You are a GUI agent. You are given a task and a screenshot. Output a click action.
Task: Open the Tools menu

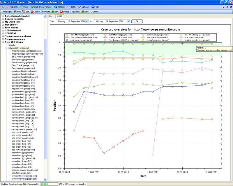point(71,7)
